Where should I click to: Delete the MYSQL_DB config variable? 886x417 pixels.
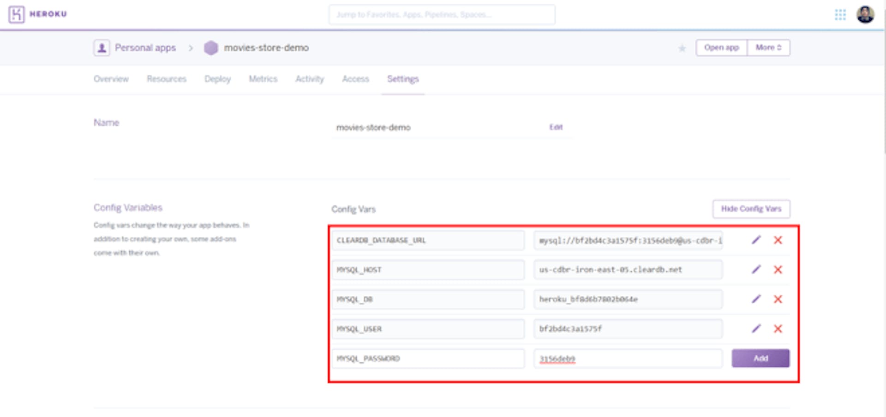pyautogui.click(x=778, y=299)
